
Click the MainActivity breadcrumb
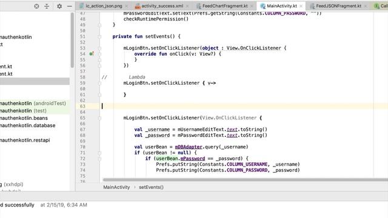[x=116, y=187]
